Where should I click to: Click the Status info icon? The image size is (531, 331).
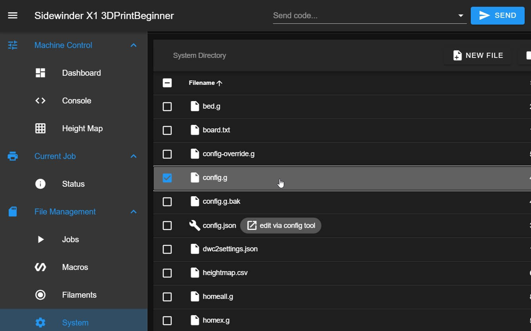(x=40, y=184)
